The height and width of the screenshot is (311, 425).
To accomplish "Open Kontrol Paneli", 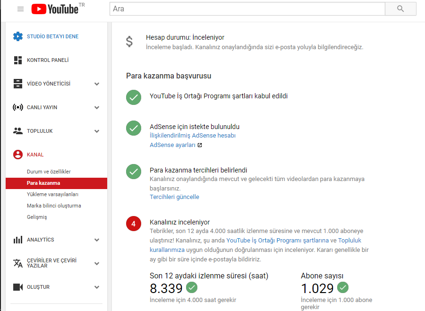I will click(48, 60).
